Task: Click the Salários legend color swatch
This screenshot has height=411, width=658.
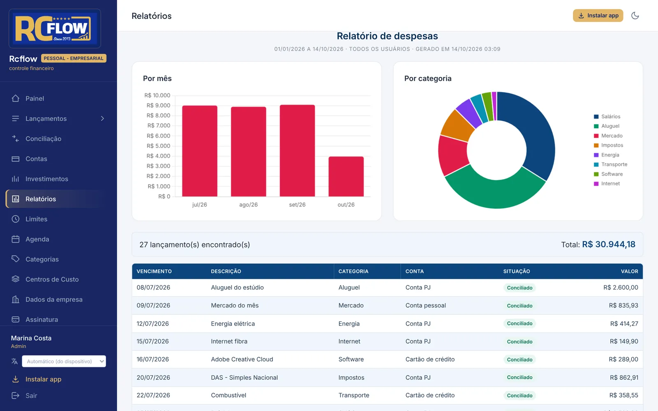Action: click(596, 117)
